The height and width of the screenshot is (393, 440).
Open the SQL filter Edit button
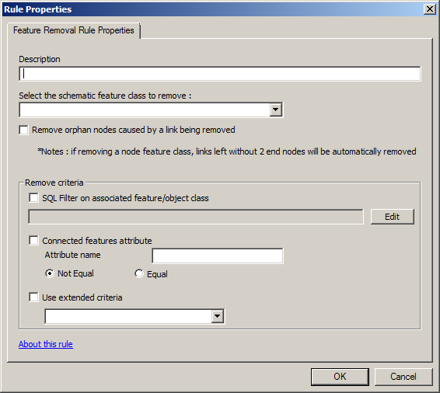393,217
